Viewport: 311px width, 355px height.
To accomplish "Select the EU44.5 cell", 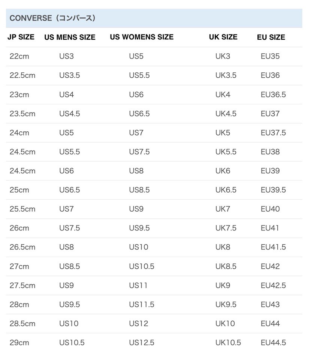I will (x=273, y=343).
